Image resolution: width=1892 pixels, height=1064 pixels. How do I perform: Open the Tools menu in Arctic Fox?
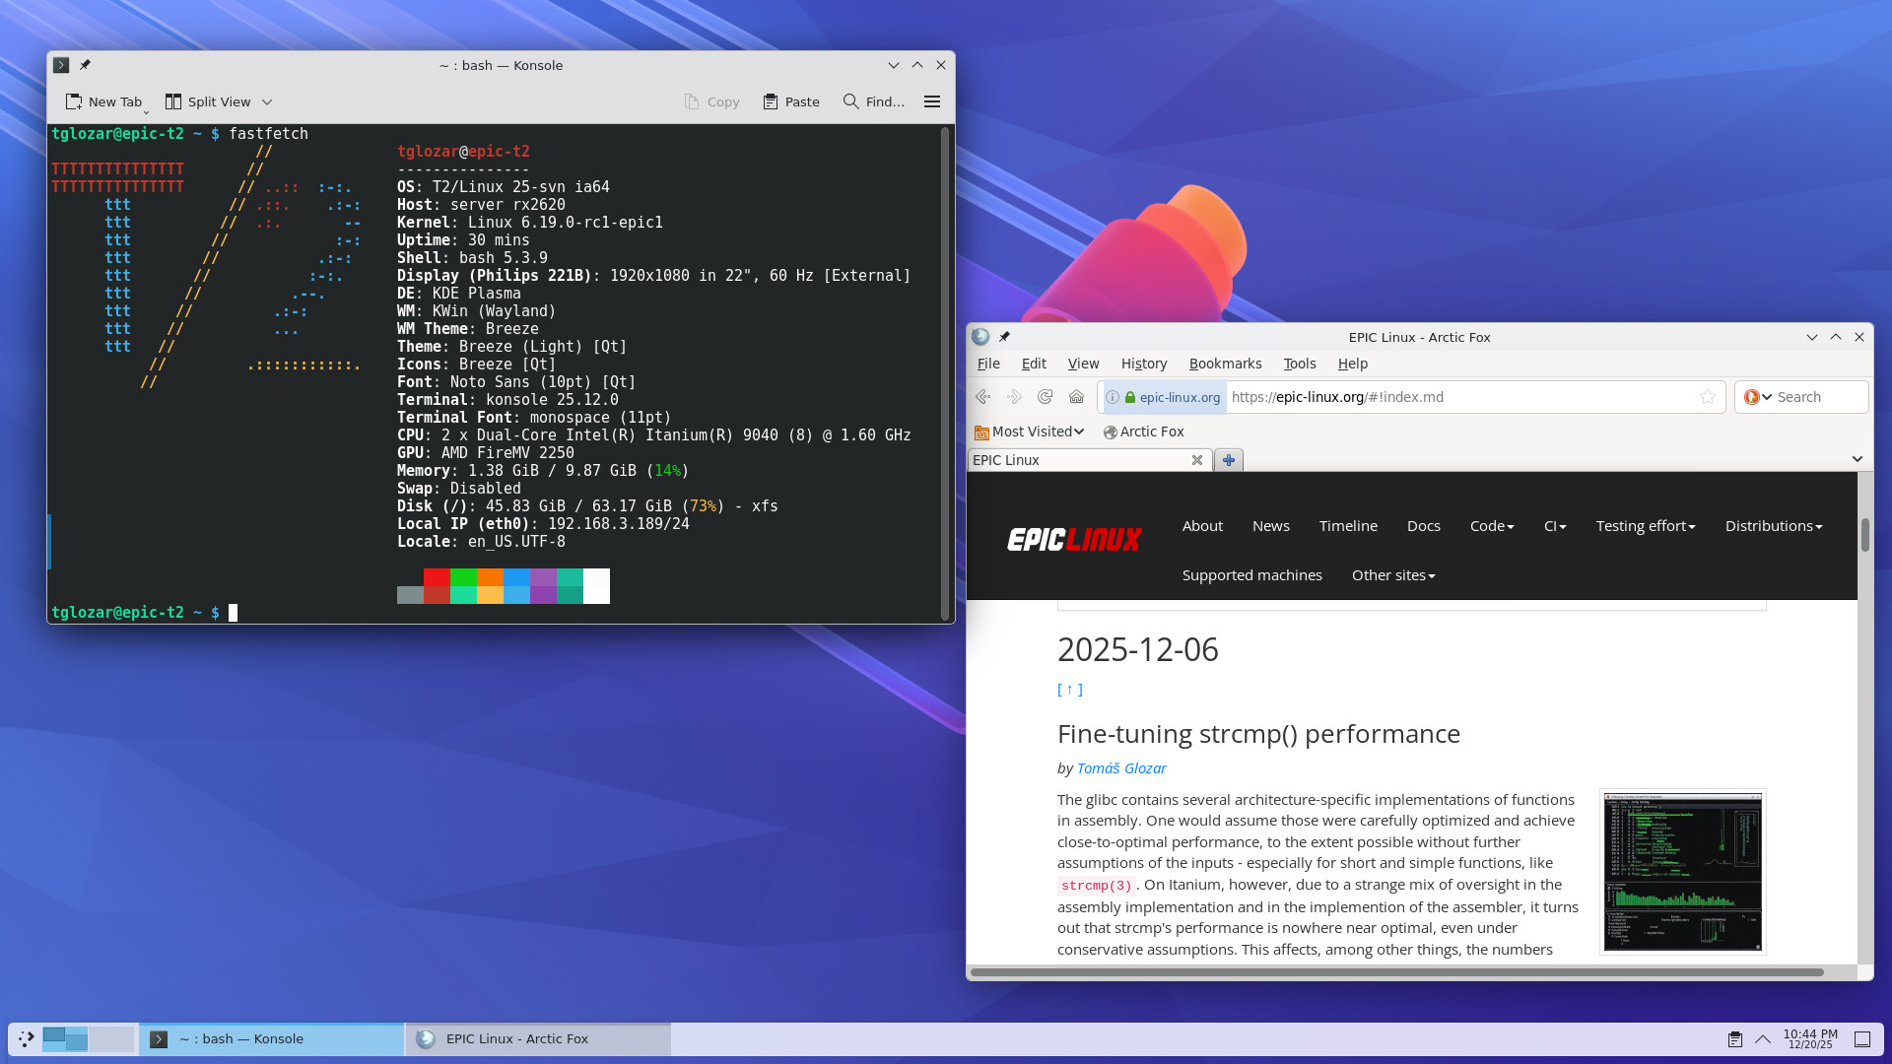[1300, 364]
